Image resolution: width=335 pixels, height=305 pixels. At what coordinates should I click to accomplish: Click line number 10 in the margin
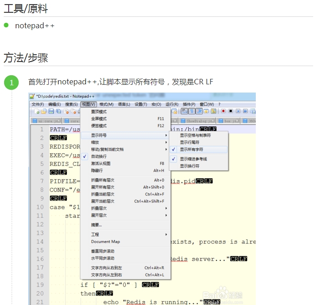click(x=40, y=207)
